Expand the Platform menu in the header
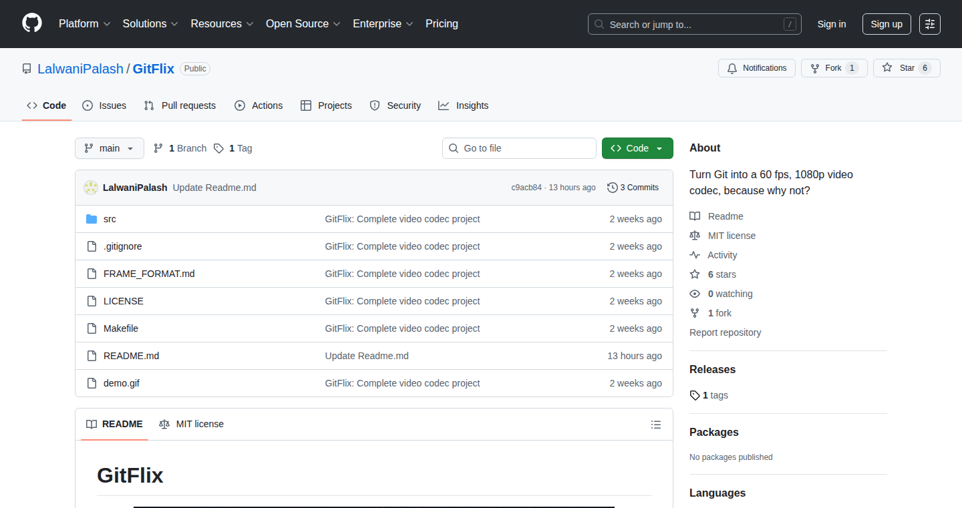 [x=84, y=23]
